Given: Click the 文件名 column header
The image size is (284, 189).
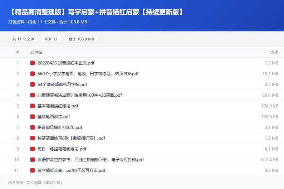Looking at the screenshot, I should click(x=36, y=52).
